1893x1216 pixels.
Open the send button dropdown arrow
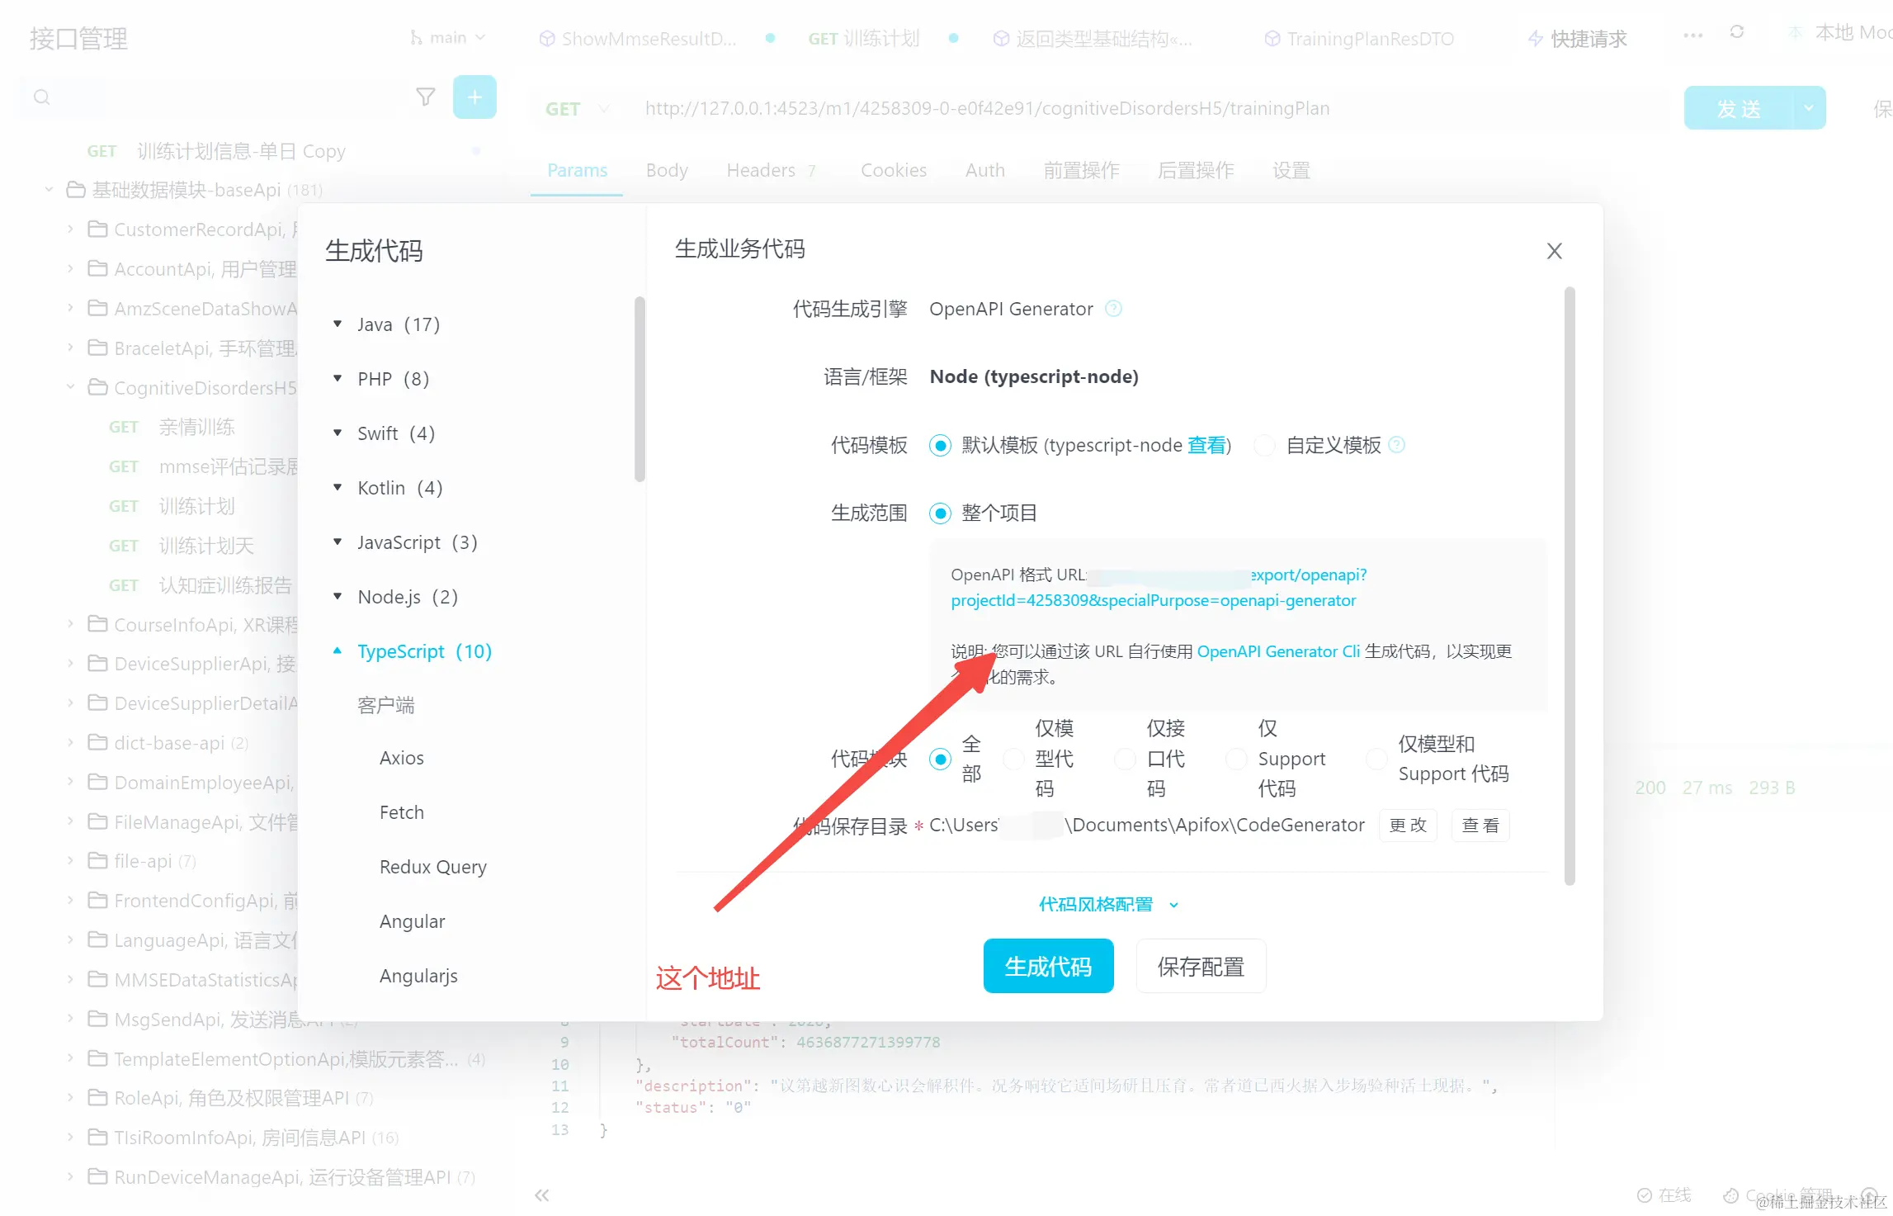(1809, 108)
